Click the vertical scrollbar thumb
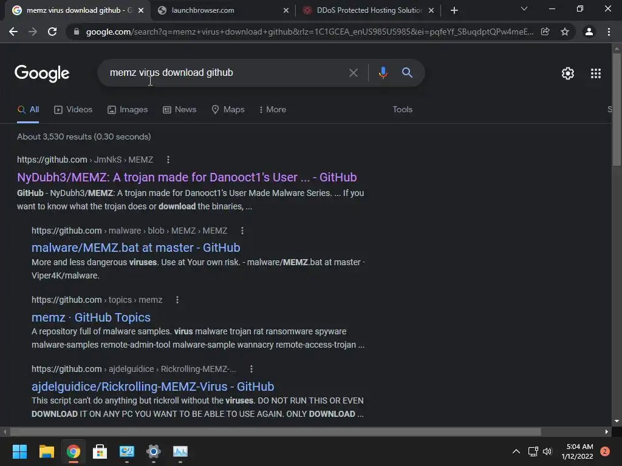Screen dimensions: 622x466 (617, 109)
